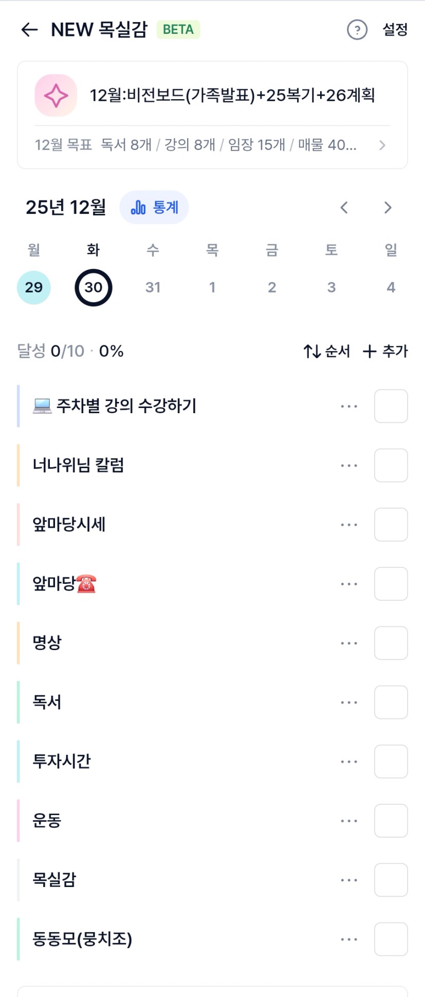Tap the 순서 reorder arrows button
Viewport: 425px width, 997px height.
pos(326,352)
